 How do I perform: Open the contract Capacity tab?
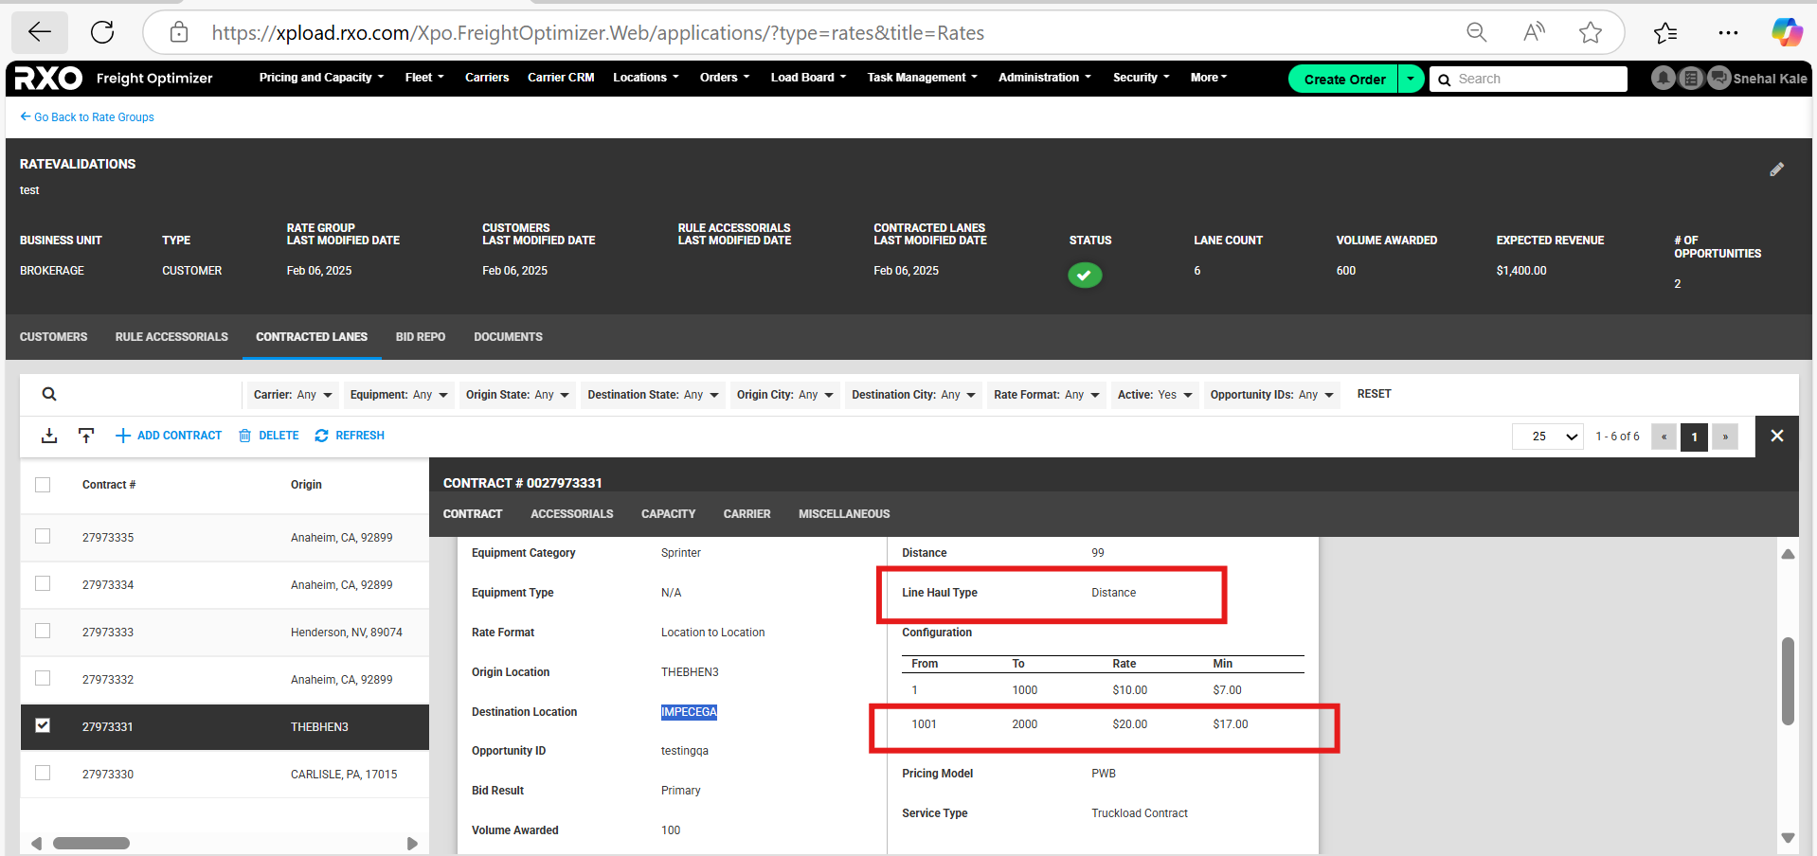[668, 514]
